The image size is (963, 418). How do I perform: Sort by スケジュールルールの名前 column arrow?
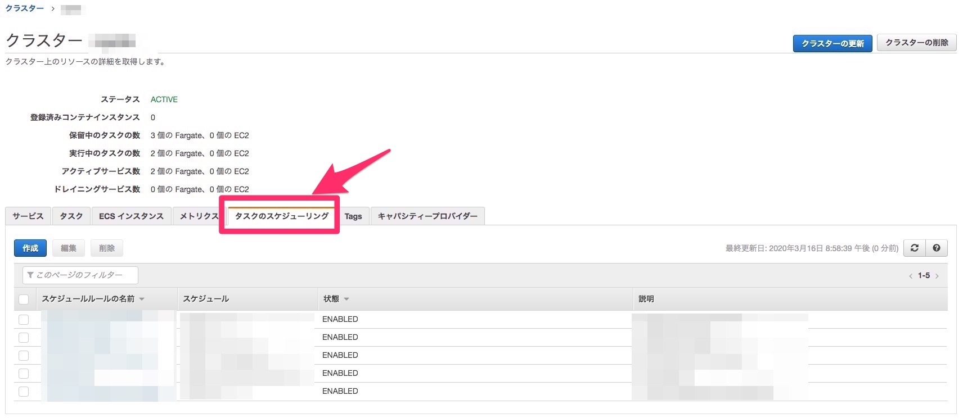coord(142,299)
